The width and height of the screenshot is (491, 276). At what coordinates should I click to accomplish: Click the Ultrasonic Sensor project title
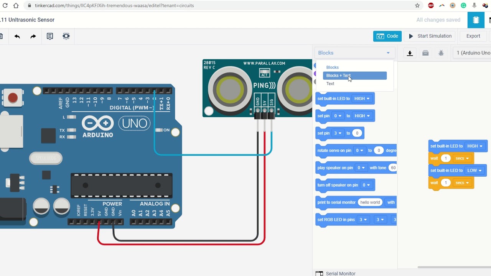tap(27, 20)
